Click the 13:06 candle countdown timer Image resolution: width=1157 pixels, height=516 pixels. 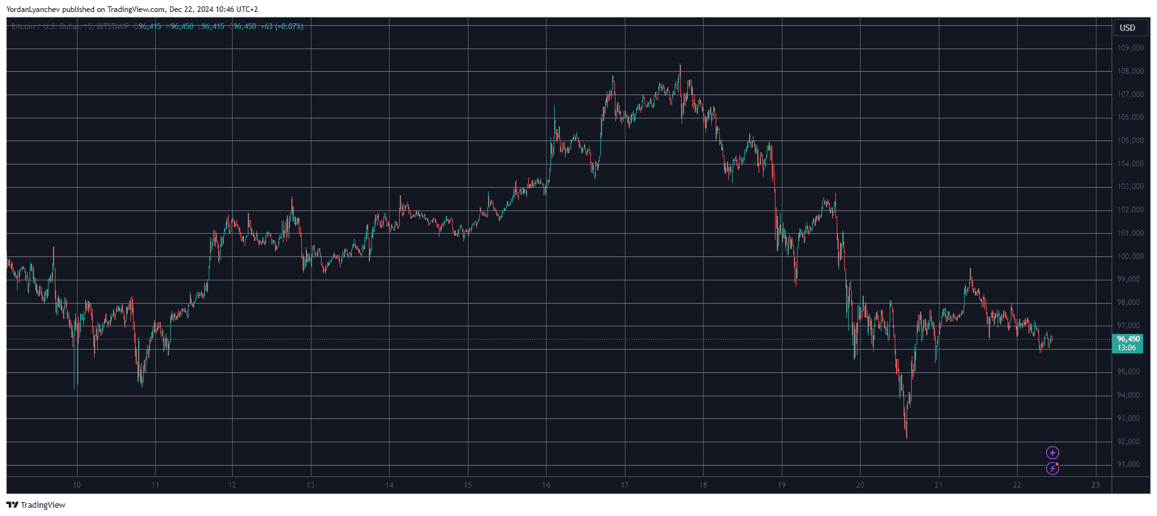point(1127,348)
